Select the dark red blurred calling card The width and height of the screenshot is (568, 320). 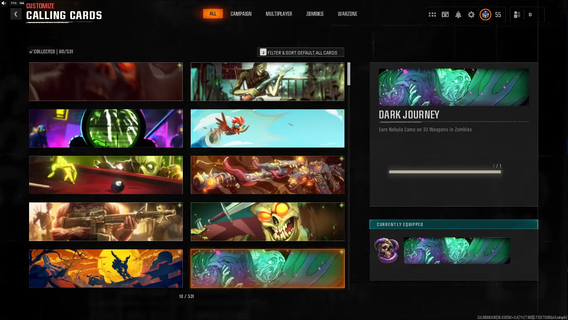coord(106,81)
